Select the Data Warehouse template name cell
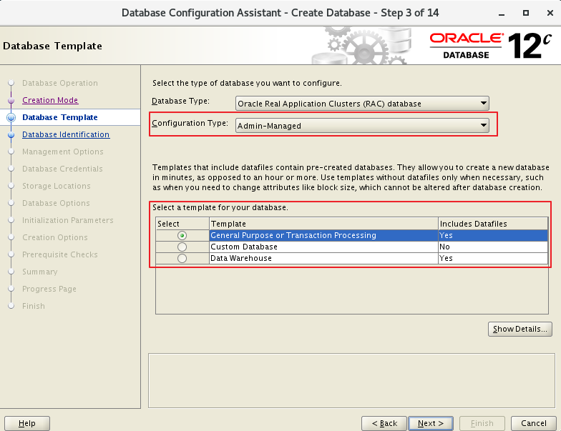The height and width of the screenshot is (431, 561). pos(323,258)
